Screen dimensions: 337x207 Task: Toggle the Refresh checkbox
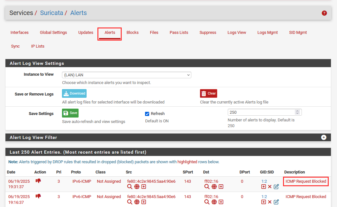coord(147,114)
